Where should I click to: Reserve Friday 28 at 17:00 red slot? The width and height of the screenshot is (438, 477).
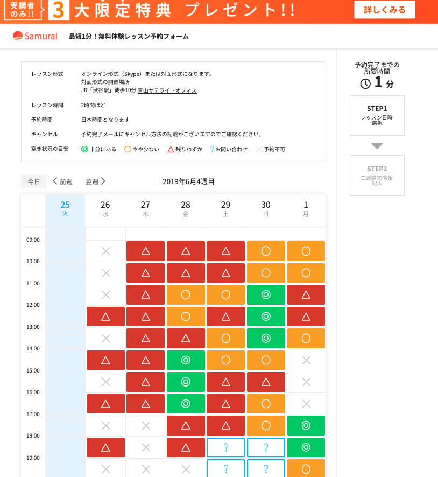coord(186,426)
